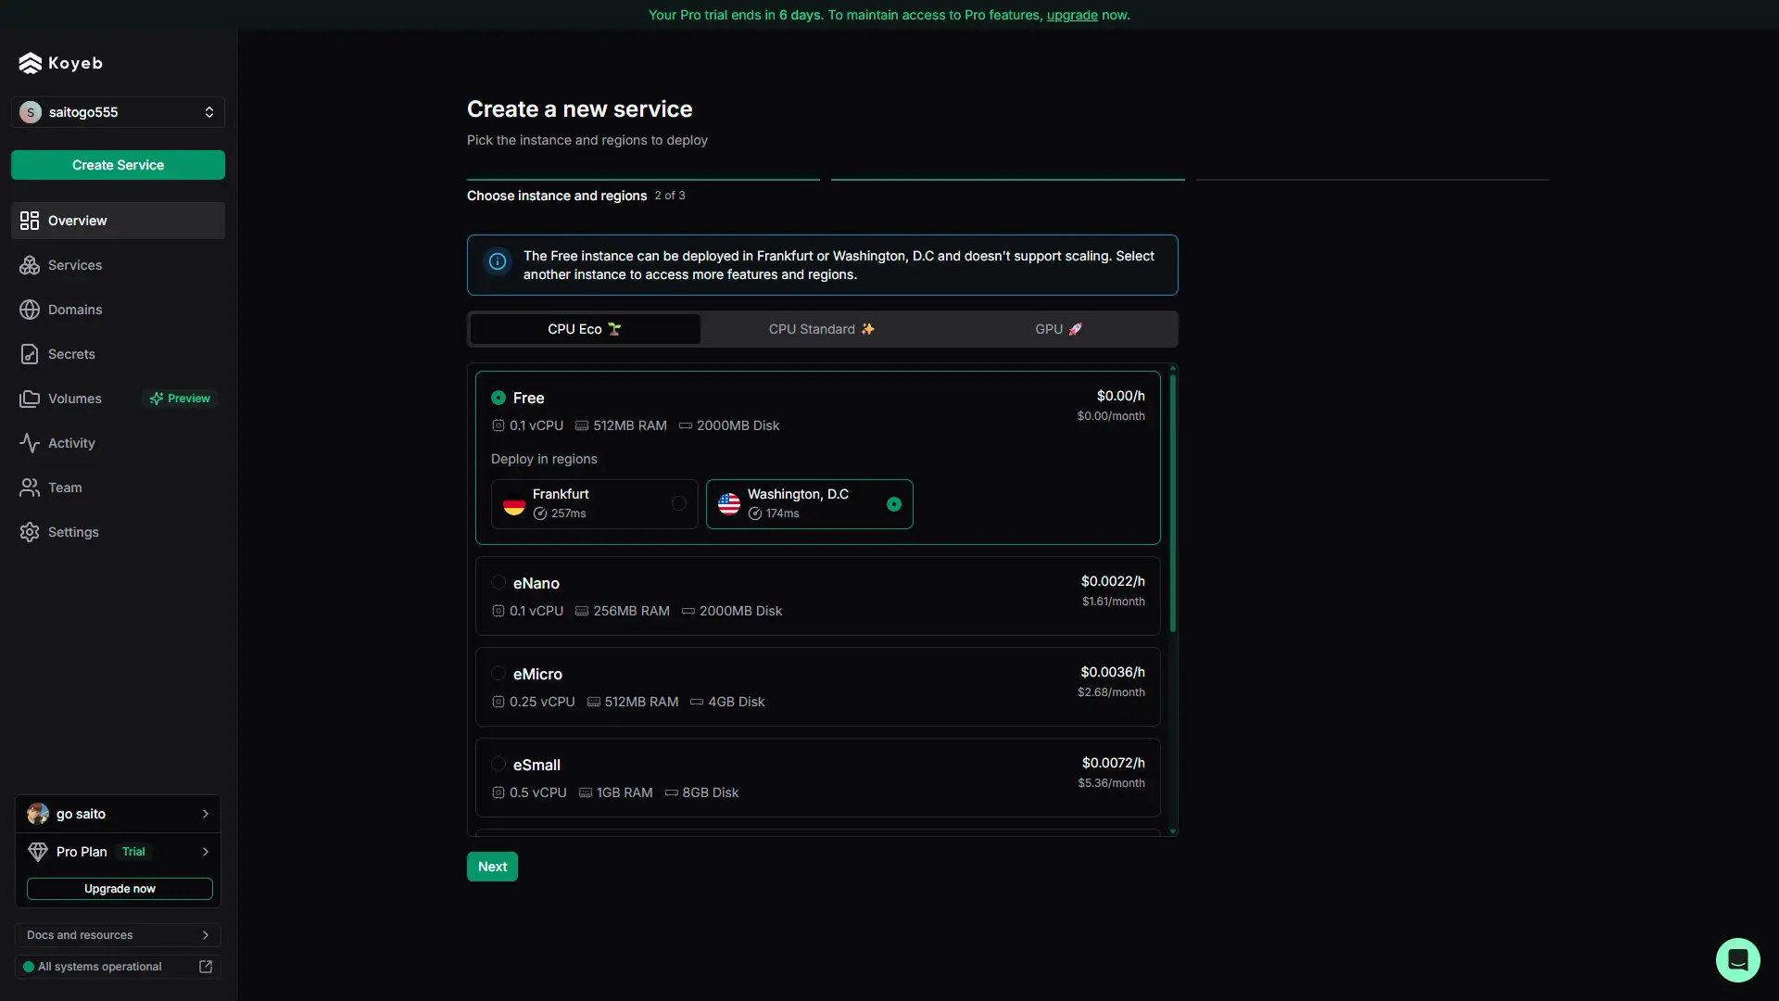This screenshot has width=1779, height=1001.
Task: Expand Docs and resources chevron
Action: 206,935
